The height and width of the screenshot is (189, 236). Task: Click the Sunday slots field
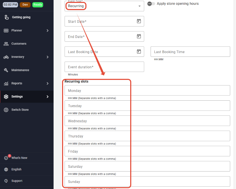point(147,182)
